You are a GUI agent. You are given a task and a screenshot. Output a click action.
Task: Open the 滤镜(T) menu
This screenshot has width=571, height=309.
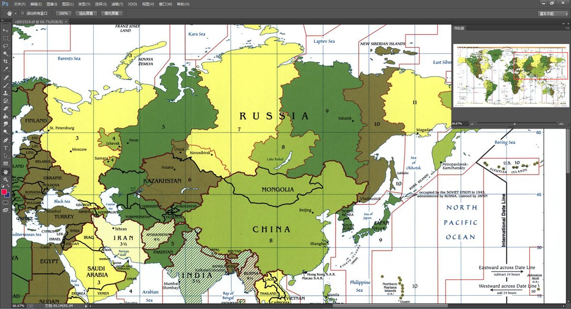tap(117, 4)
